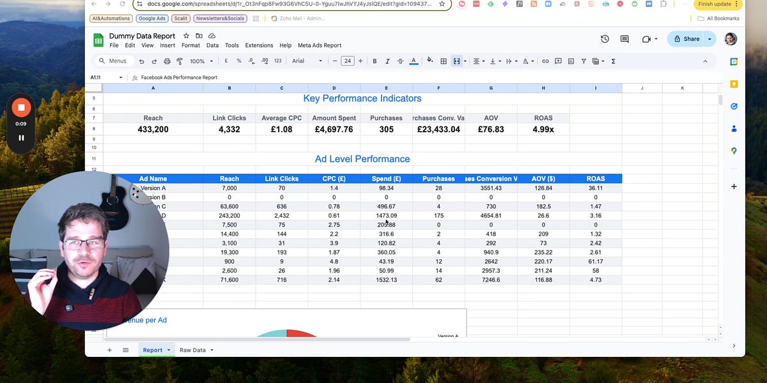Toggle italic formatting
Image resolution: width=767 pixels, height=383 pixels.
tap(387, 61)
